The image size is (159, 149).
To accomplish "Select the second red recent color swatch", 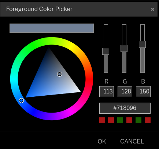I will pyautogui.click(x=111, y=120).
